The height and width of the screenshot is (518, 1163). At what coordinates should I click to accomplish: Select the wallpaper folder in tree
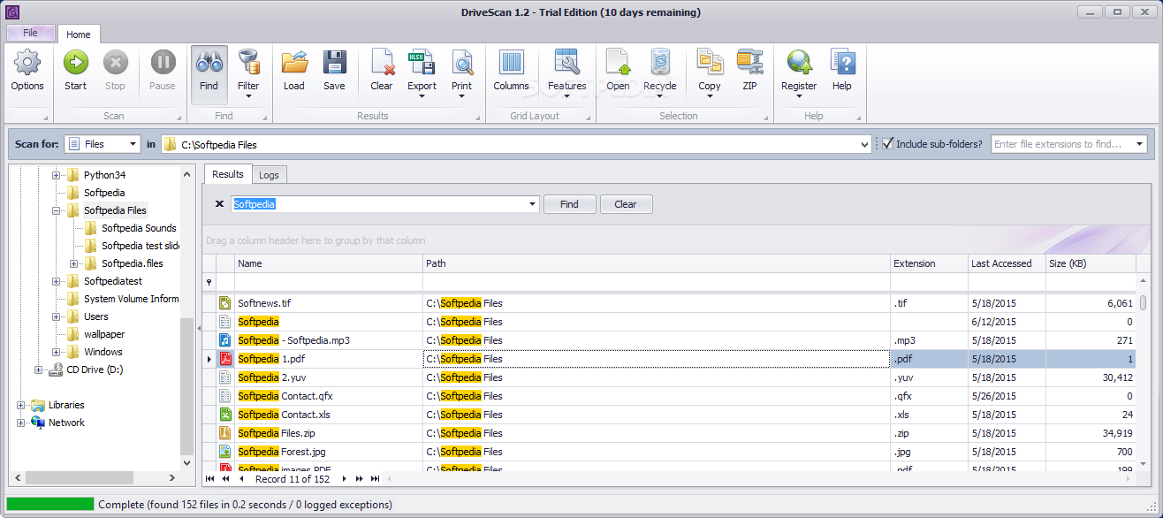pyautogui.click(x=104, y=334)
